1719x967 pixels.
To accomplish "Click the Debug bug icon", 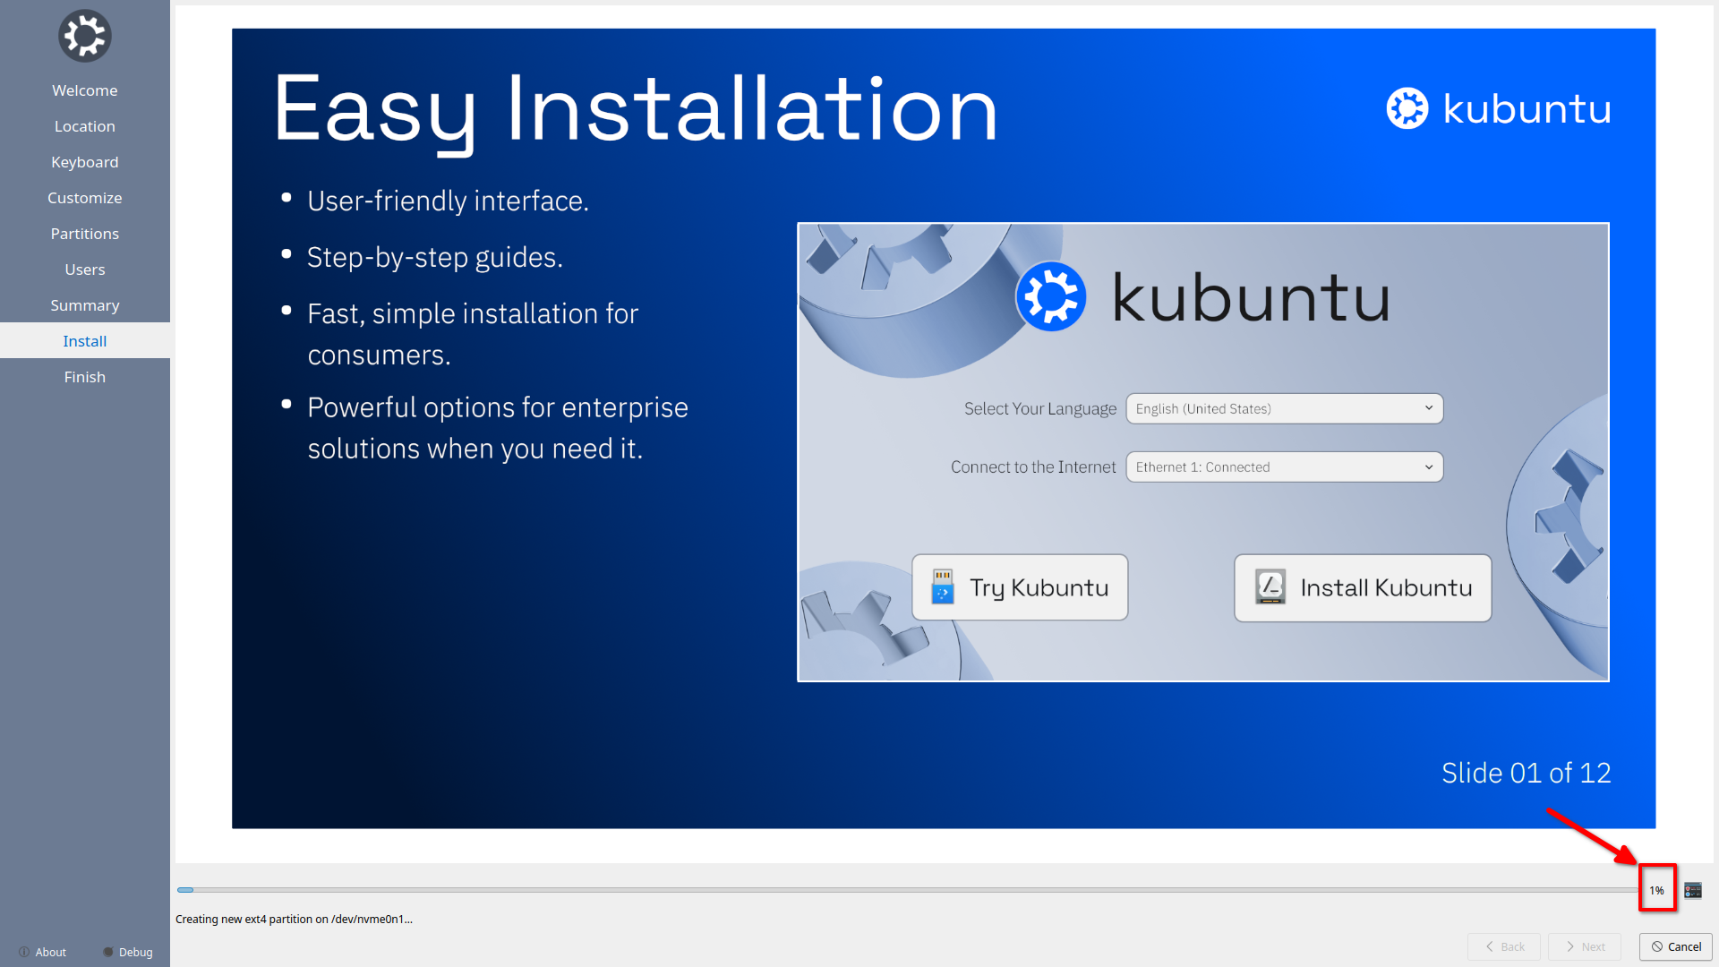I will (x=108, y=952).
